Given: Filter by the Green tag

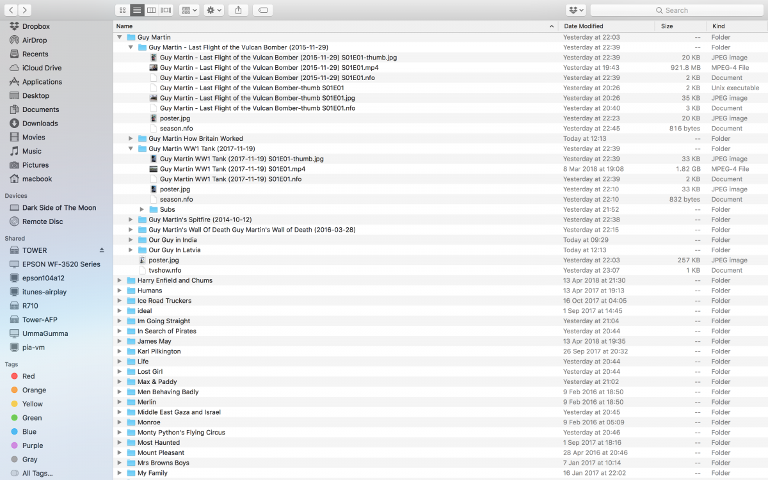Looking at the screenshot, I should [x=32, y=418].
